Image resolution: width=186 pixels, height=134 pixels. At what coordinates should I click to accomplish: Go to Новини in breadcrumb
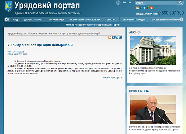(x=43, y=33)
